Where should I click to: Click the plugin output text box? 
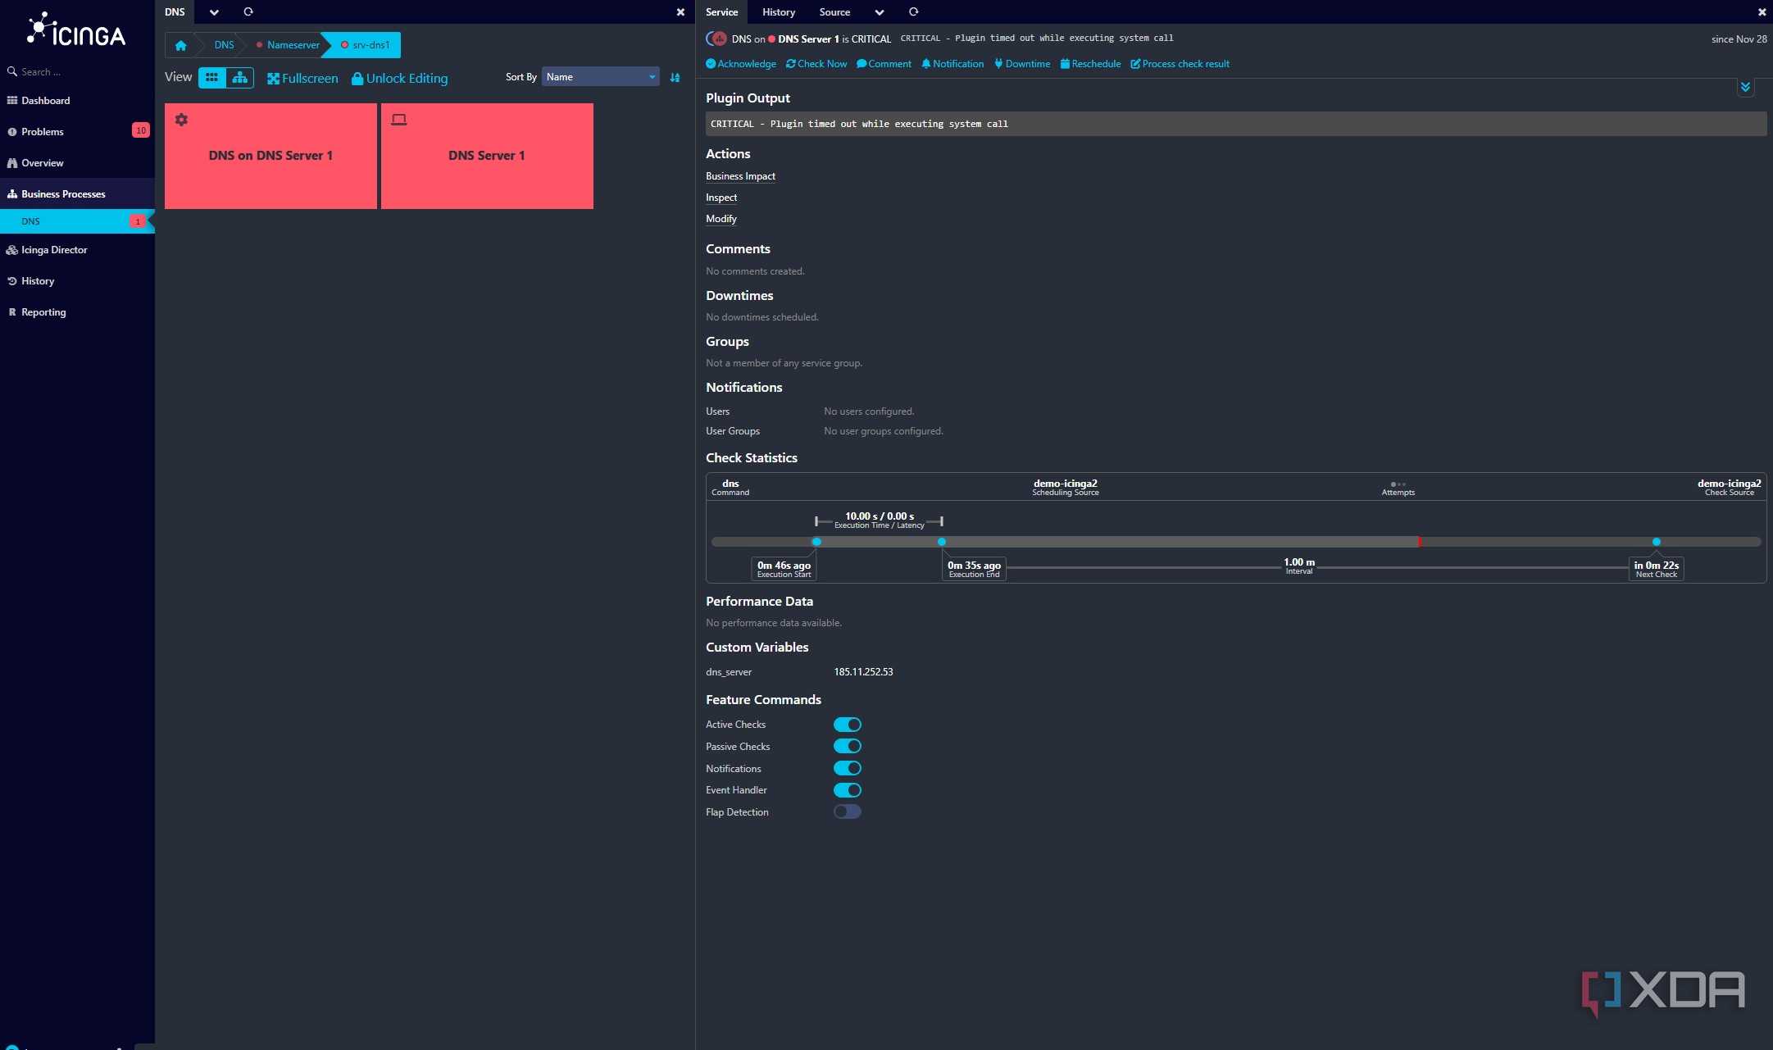(1236, 124)
